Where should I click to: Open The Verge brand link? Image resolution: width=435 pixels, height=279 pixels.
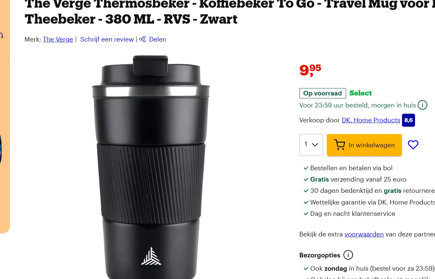click(58, 39)
